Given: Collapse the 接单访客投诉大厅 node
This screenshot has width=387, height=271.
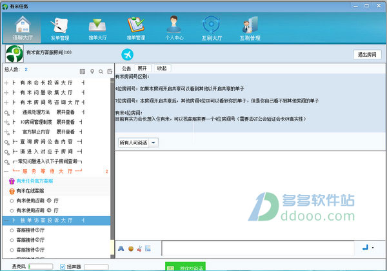Looking at the screenshot, I should coord(6,221).
